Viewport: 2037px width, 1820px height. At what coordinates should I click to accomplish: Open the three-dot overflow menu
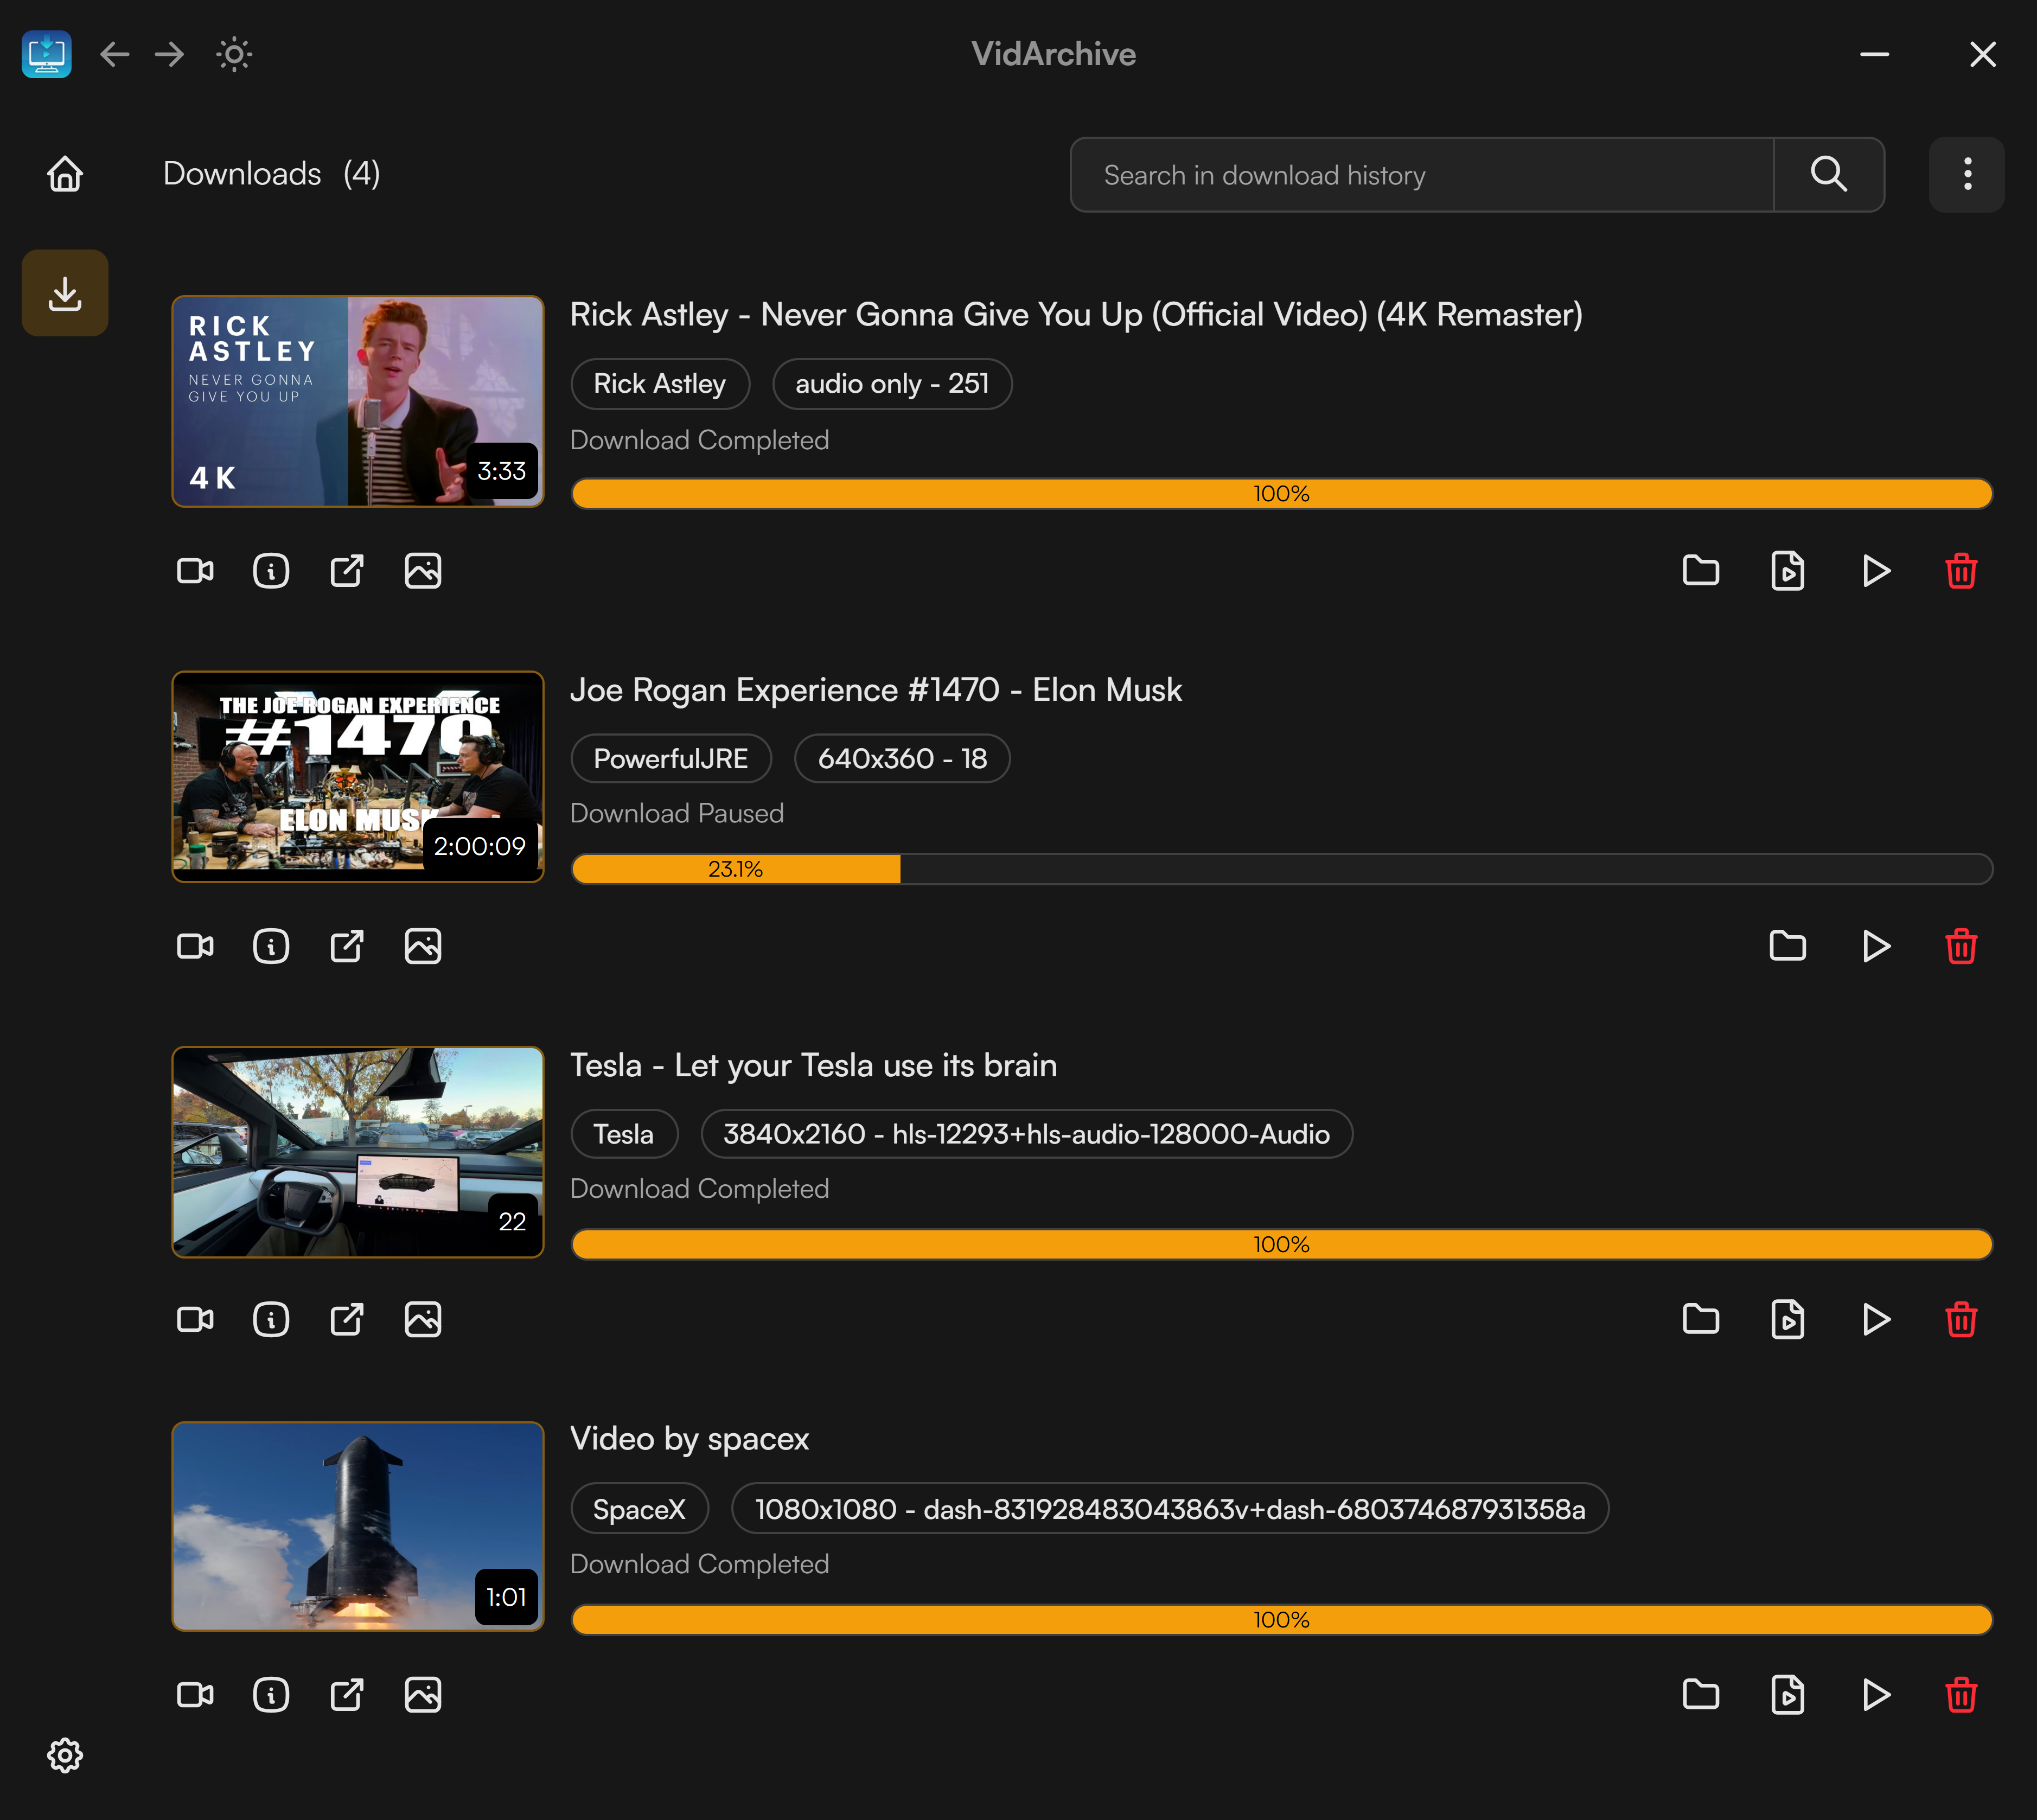(x=1965, y=174)
